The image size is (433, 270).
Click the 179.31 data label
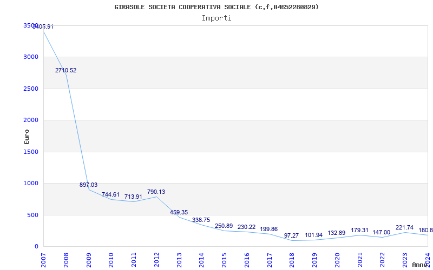click(359, 231)
